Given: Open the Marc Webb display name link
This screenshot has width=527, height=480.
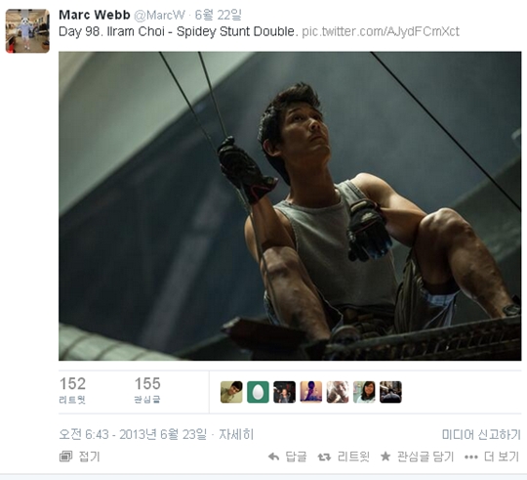Looking at the screenshot, I should coord(95,15).
